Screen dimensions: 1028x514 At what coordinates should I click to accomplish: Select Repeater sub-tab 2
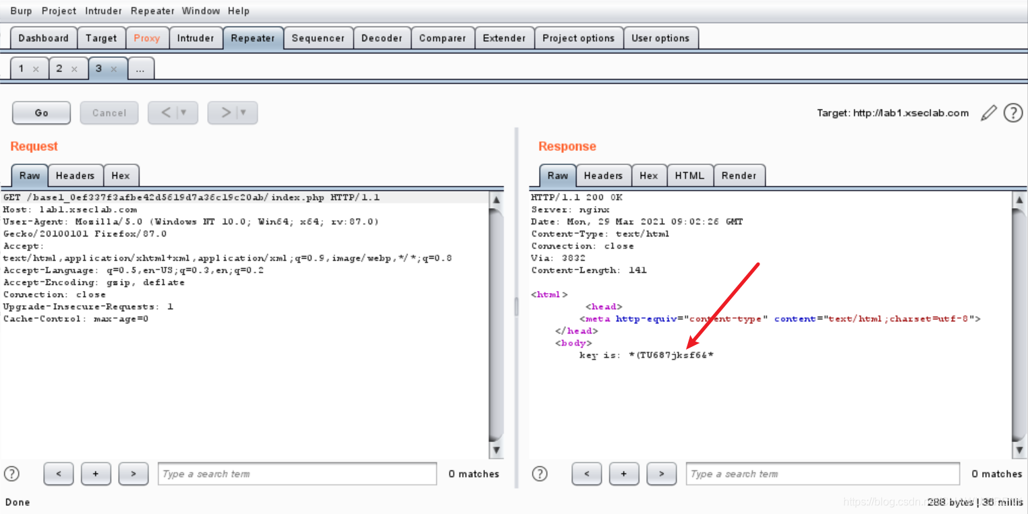(59, 68)
